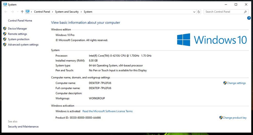Click WORKGROUP value text
The image size is (253, 135).
click(x=97, y=98)
